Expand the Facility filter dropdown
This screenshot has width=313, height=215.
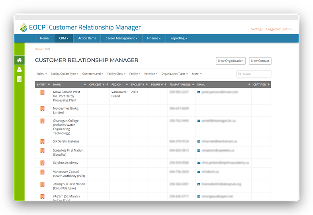coord(135,74)
